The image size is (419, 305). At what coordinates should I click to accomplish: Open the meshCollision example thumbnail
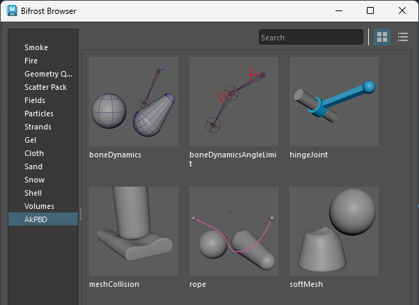(134, 231)
